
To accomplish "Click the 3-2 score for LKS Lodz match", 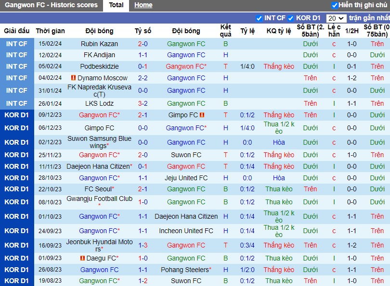I will tap(143, 103).
